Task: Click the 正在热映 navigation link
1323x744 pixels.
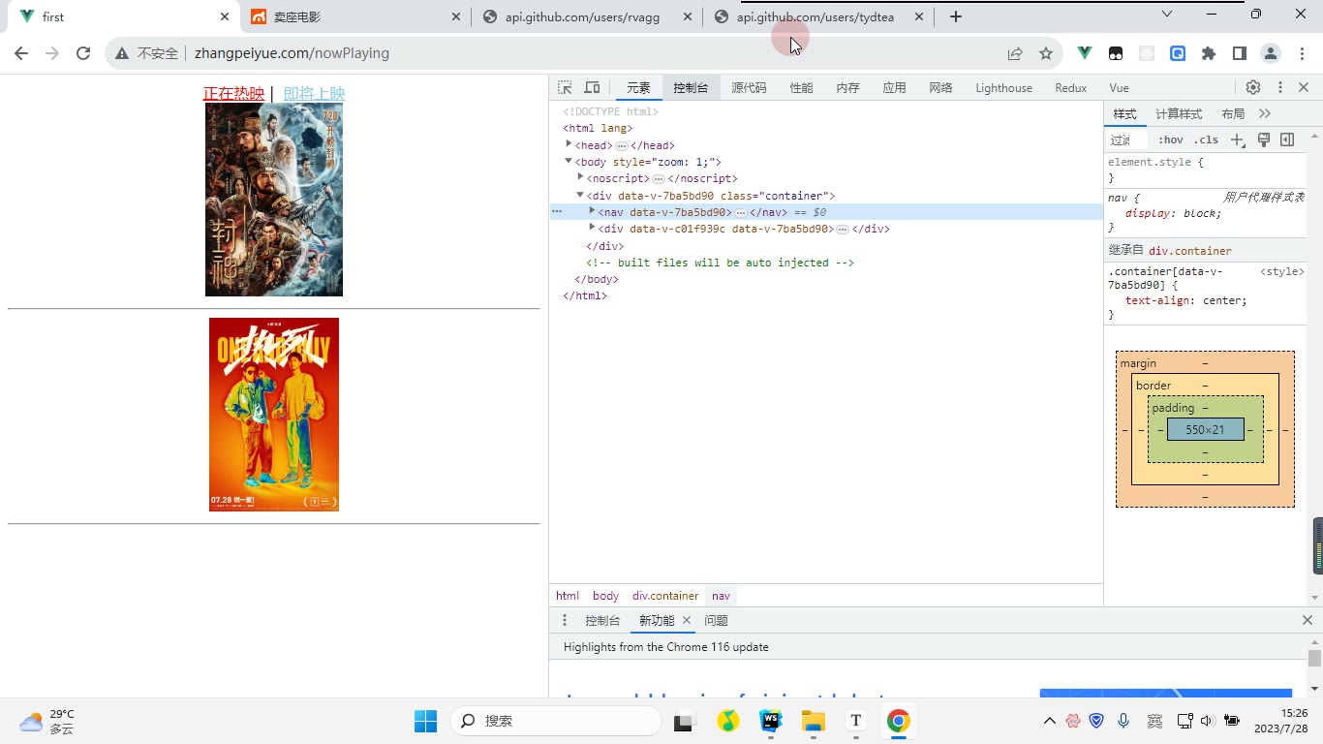Action: pyautogui.click(x=233, y=93)
